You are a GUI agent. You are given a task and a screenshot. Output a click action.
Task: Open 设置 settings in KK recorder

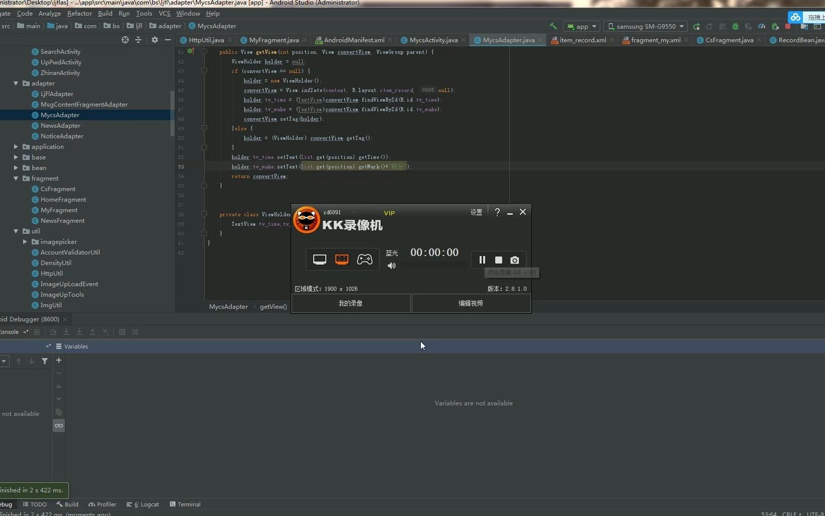tap(476, 212)
